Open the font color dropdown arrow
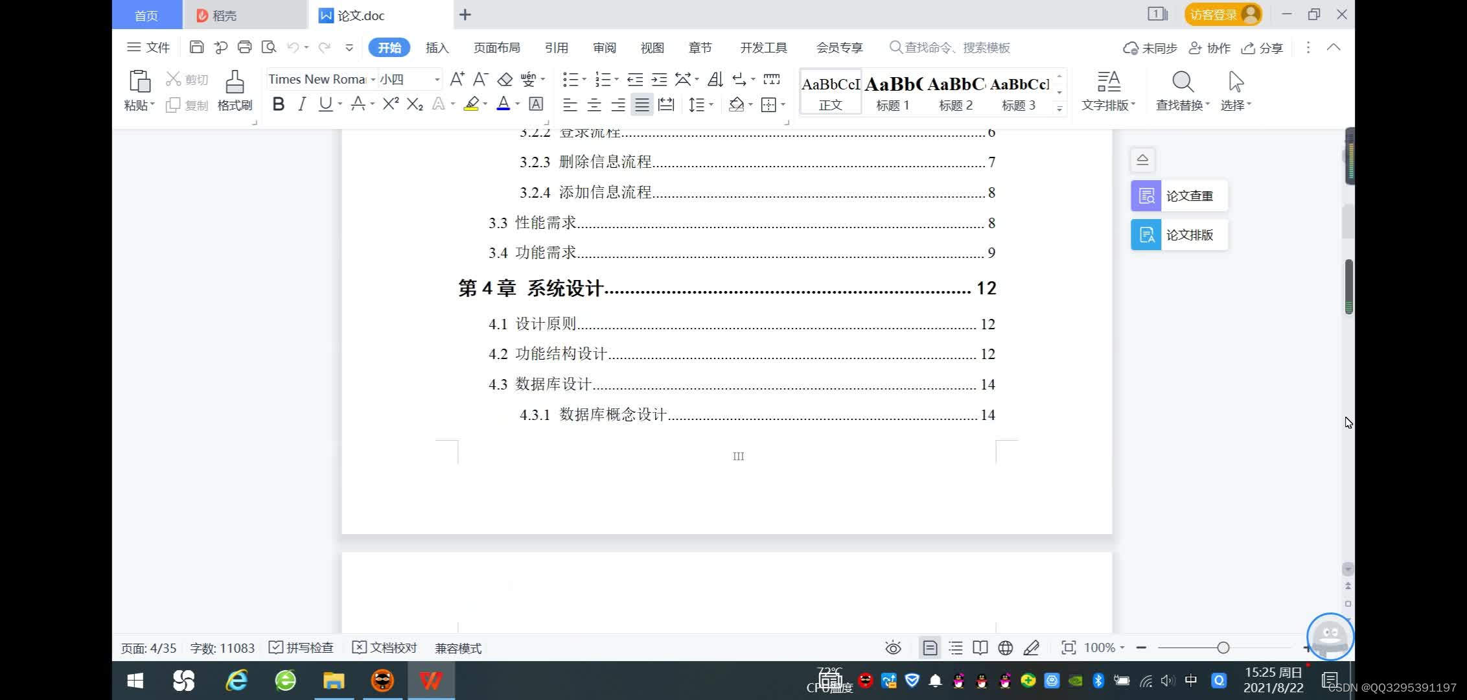 (x=517, y=104)
